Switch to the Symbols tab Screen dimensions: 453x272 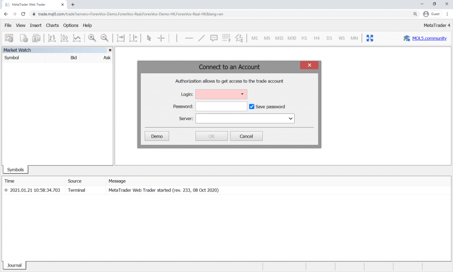tap(15, 170)
